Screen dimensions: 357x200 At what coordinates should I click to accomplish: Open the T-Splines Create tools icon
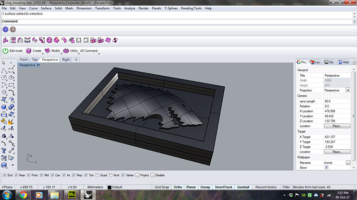pyautogui.click(x=28, y=51)
